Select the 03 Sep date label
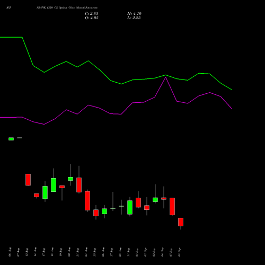The width and height of the screenshot is (265, 265). pyautogui.click(x=154, y=252)
